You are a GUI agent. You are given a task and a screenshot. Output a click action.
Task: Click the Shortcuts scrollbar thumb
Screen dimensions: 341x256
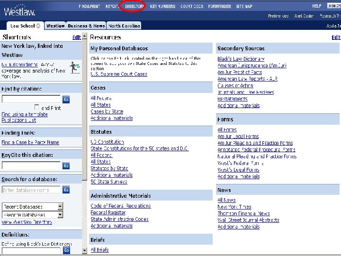pos(84,110)
